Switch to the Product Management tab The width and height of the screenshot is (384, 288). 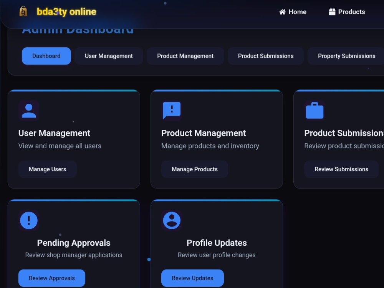[x=185, y=56]
